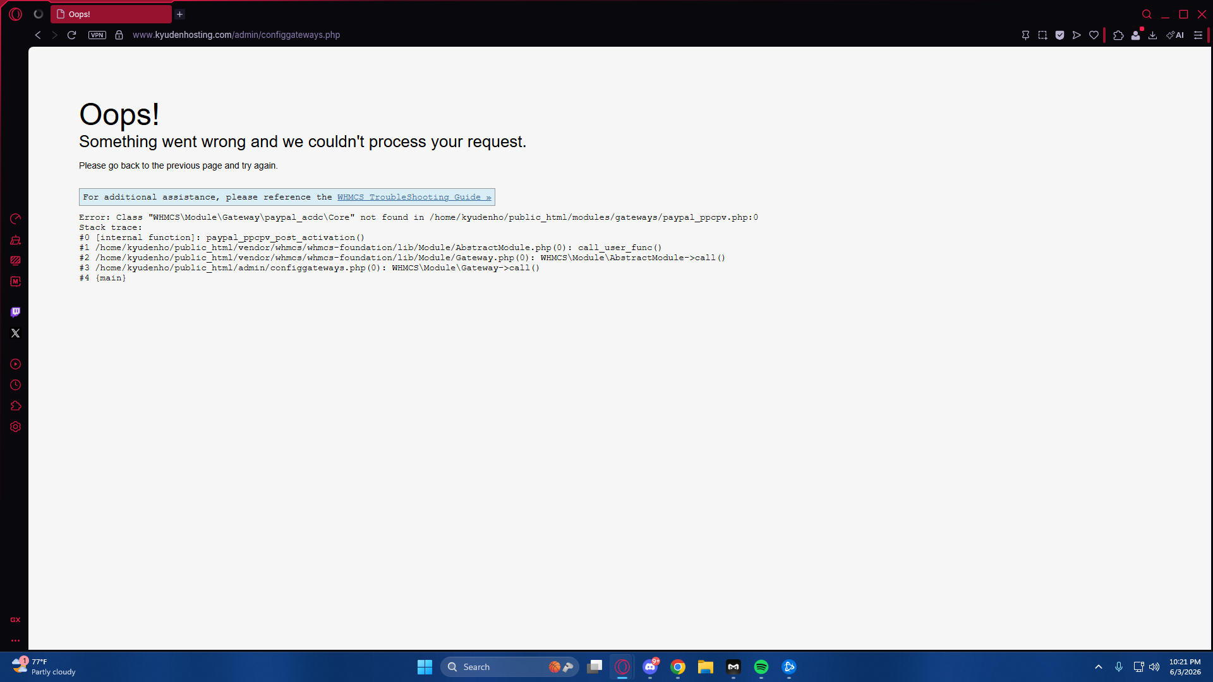Open History clock icon in sidebar

point(16,385)
